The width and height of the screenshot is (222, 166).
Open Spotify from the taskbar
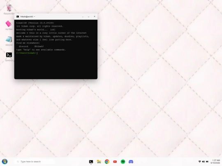[x=123, y=161]
